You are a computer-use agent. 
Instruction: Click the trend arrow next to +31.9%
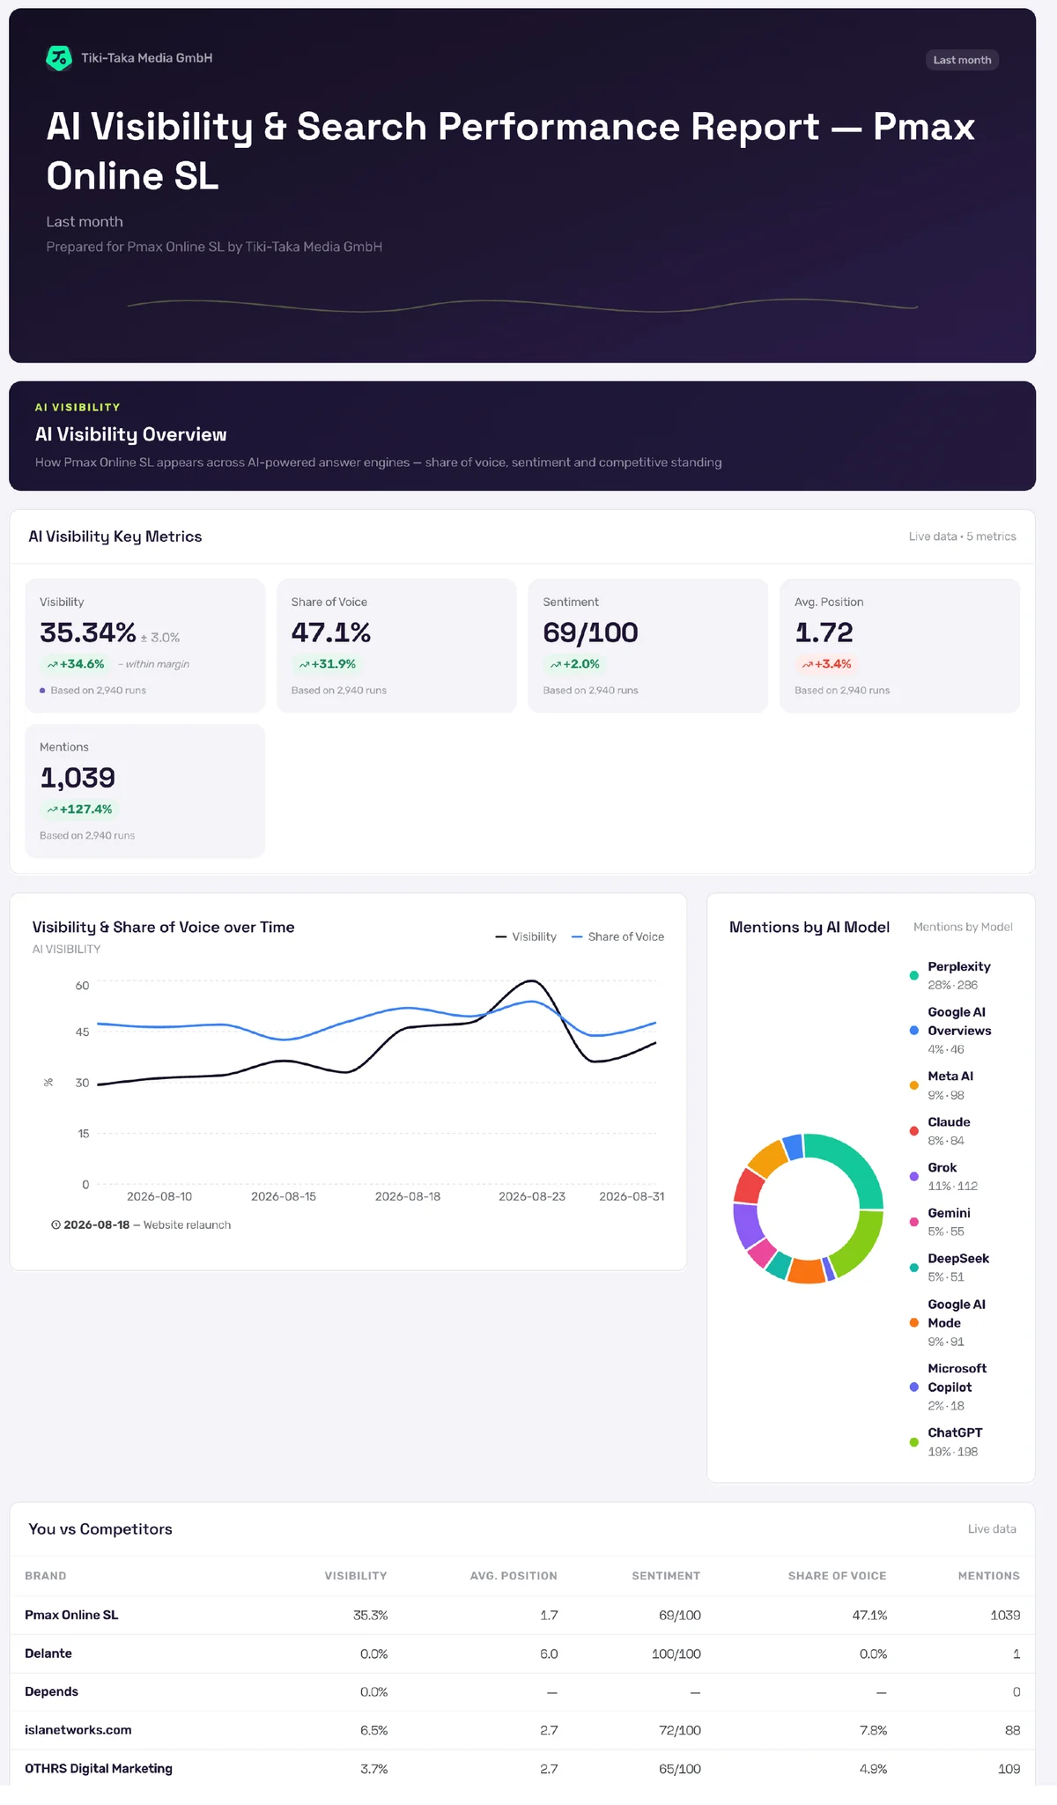click(x=304, y=665)
